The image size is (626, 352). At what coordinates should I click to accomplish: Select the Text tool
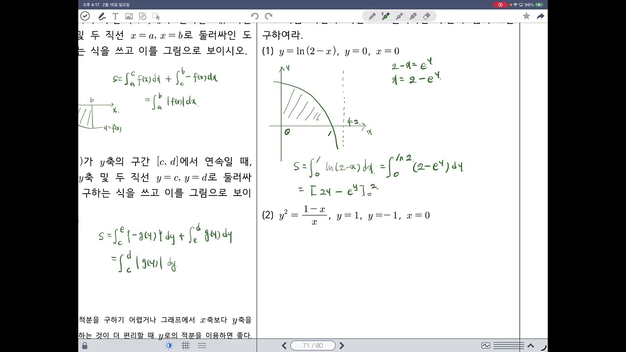point(115,17)
